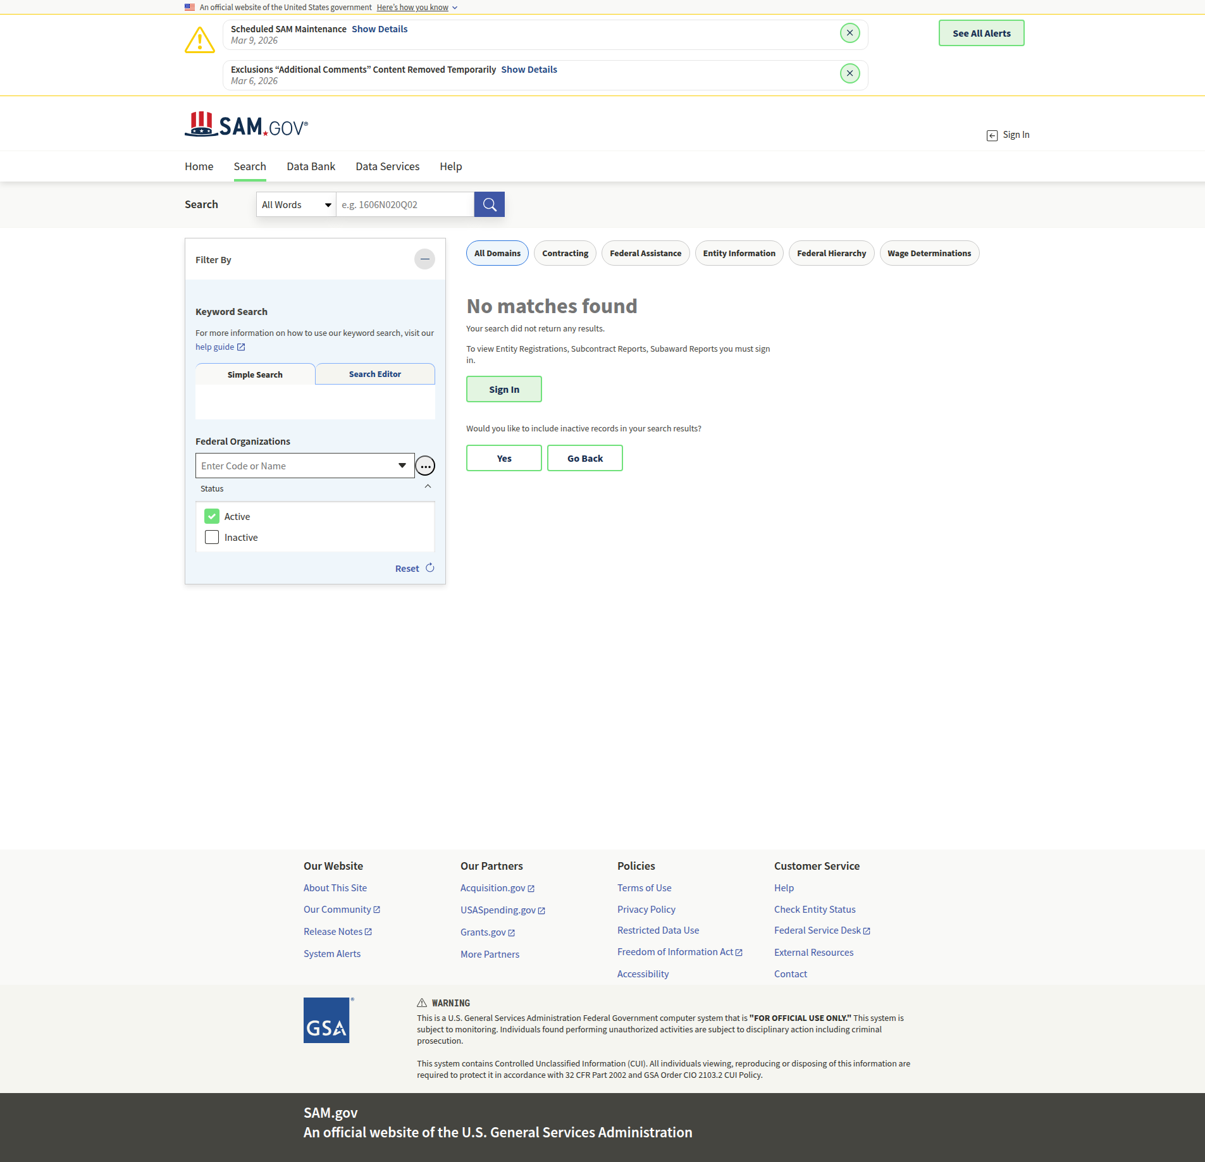The image size is (1205, 1162).
Task: Click the magnifying glass search button
Action: (x=489, y=204)
